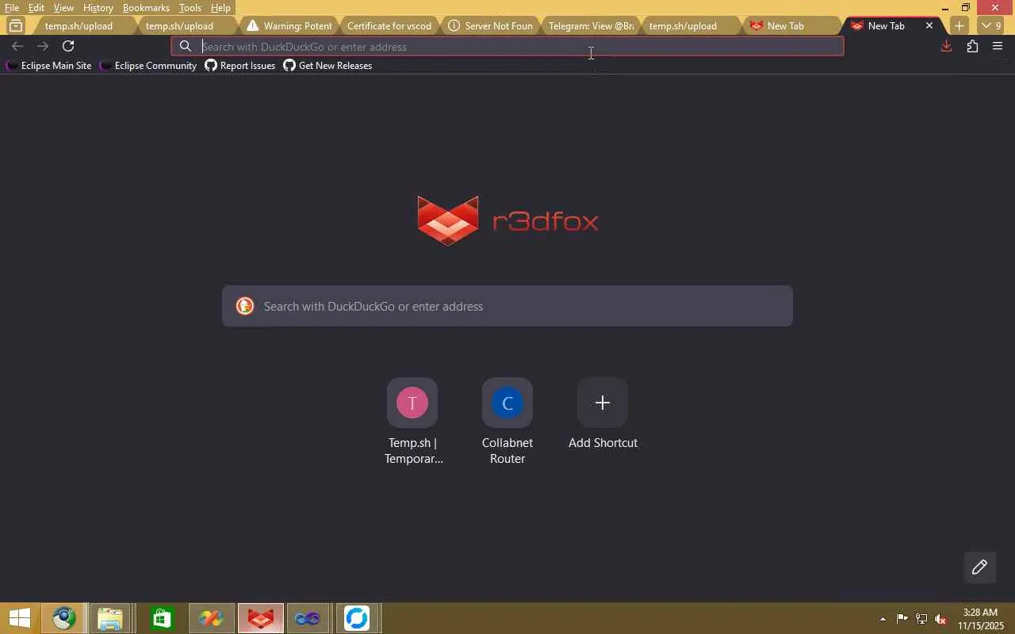Click the DuckDuckGo icon in the page search box

[x=245, y=306]
